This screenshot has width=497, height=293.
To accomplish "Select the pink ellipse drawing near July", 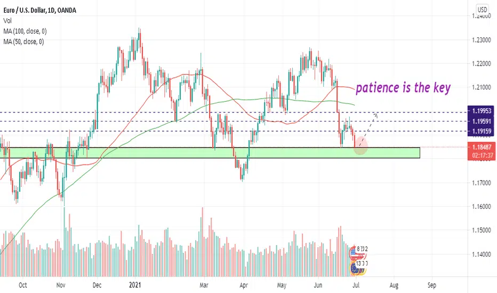I will pos(361,145).
